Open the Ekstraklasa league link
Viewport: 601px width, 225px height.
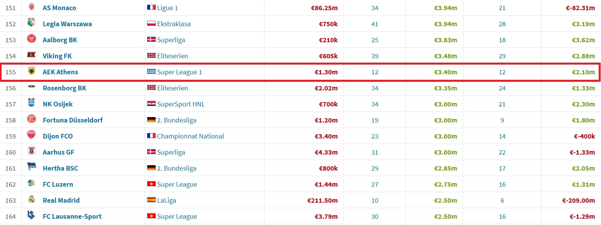(174, 24)
